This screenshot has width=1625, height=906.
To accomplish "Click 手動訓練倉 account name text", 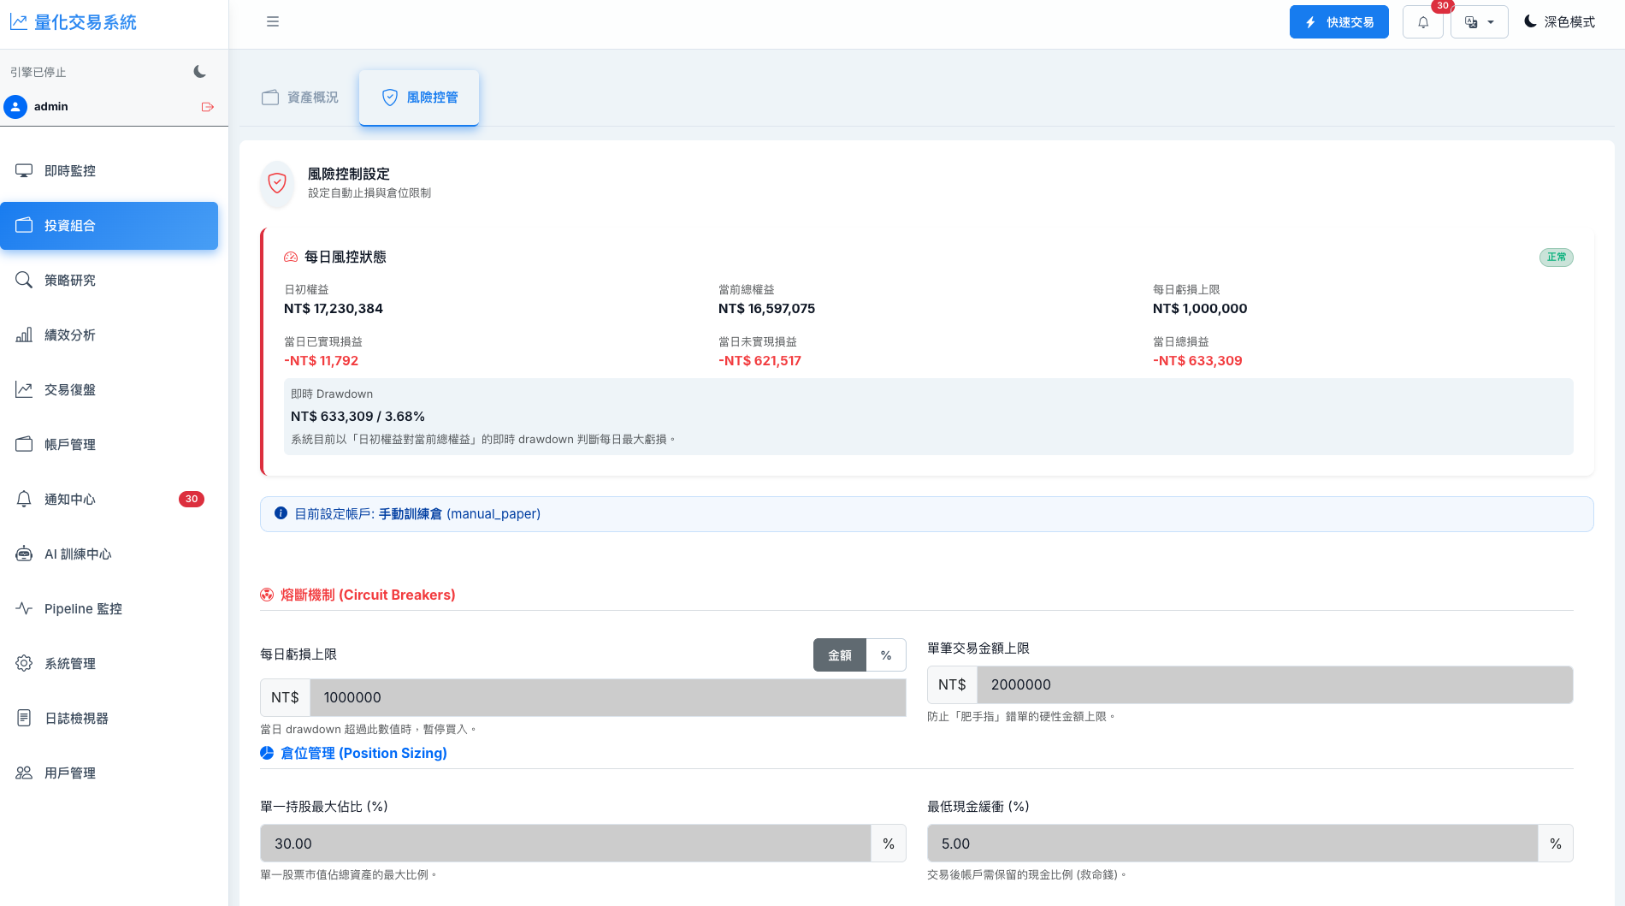I will pos(411,514).
